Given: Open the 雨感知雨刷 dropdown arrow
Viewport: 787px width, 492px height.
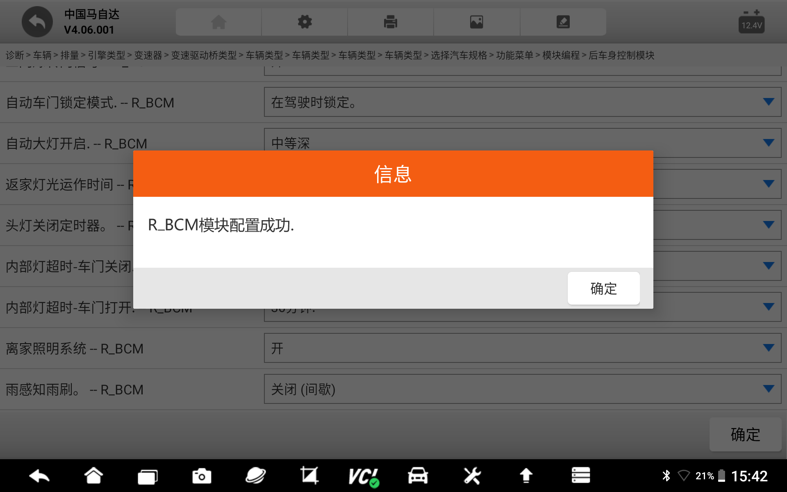Looking at the screenshot, I should pos(768,389).
